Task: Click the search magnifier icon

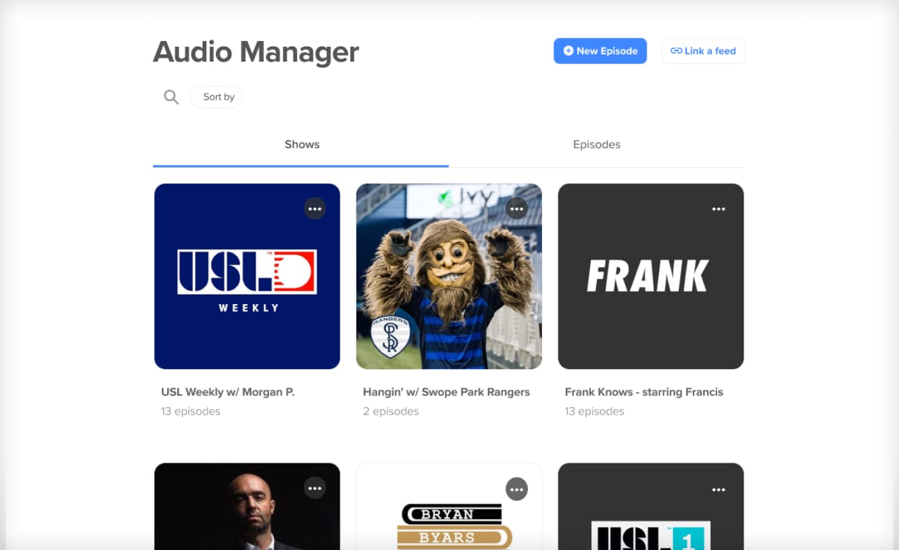Action: pyautogui.click(x=171, y=97)
